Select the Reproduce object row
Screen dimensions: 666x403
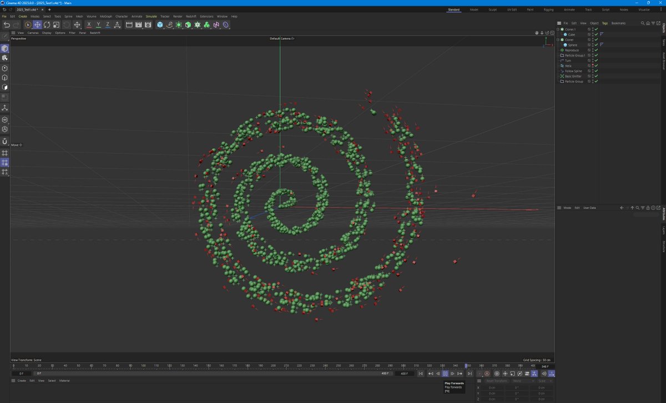pyautogui.click(x=572, y=50)
